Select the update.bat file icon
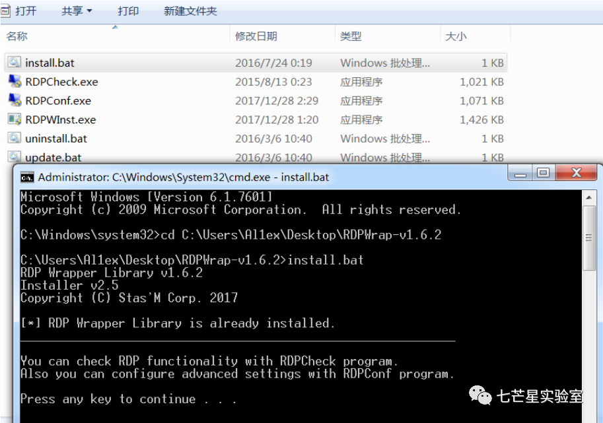The width and height of the screenshot is (603, 423). coord(14,157)
